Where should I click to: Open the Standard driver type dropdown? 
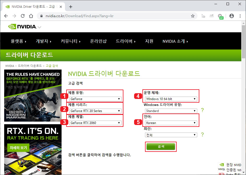[x=171, y=111]
